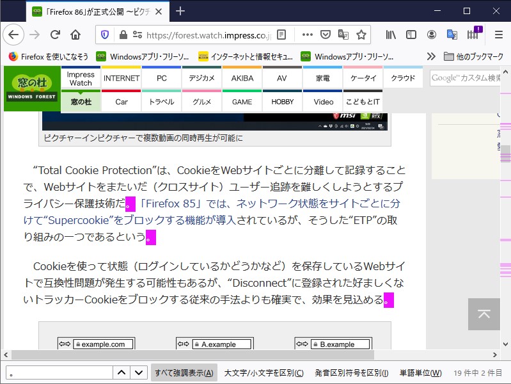Open INTERNET category tab
This screenshot has width=511, height=384.
click(x=122, y=78)
